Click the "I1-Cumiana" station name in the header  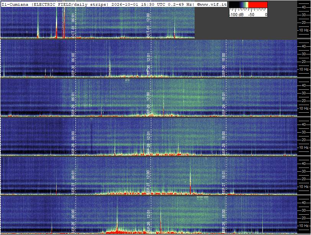[15, 4]
